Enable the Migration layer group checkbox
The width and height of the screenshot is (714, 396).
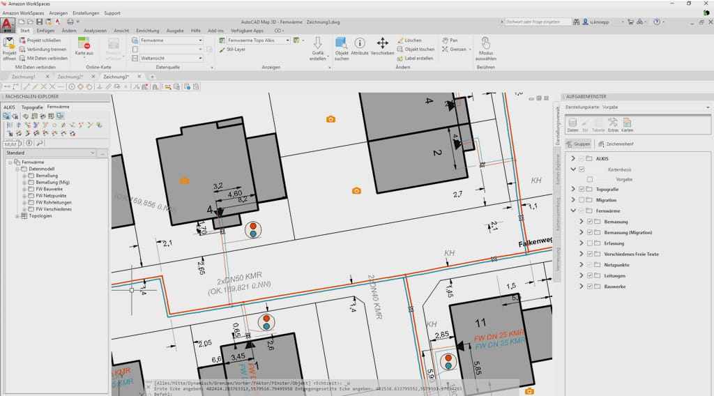(x=582, y=200)
